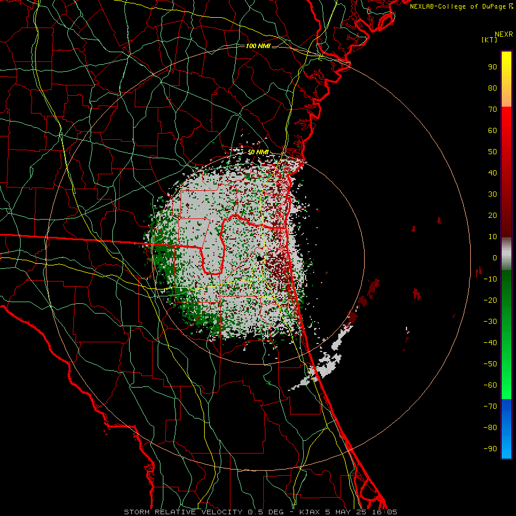Image resolution: width=516 pixels, height=516 pixels.
Task: Click the -30 value on the velocity scale
Action: tap(490, 322)
